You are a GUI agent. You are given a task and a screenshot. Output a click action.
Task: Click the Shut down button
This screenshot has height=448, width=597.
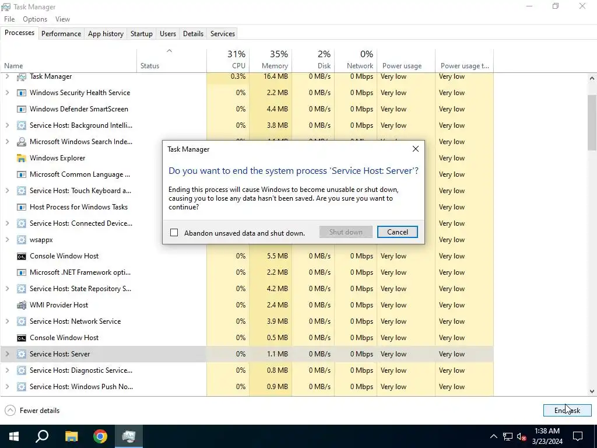[x=346, y=232]
